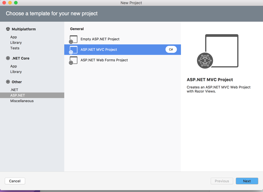263x192 pixels.
Task: Select Miscellaneous under Other
Action: click(22, 101)
